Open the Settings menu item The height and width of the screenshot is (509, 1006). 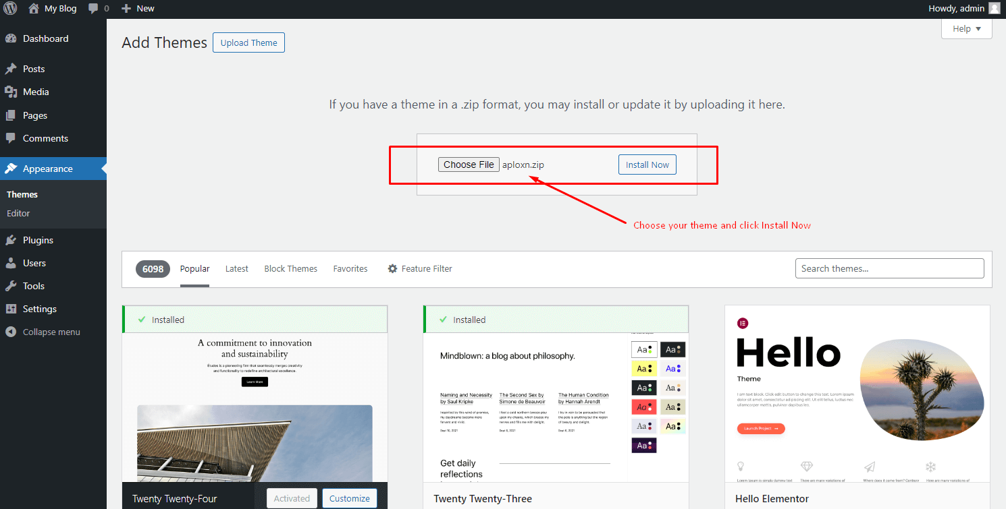point(53,309)
